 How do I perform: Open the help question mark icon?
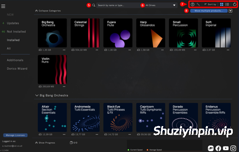[192, 5]
